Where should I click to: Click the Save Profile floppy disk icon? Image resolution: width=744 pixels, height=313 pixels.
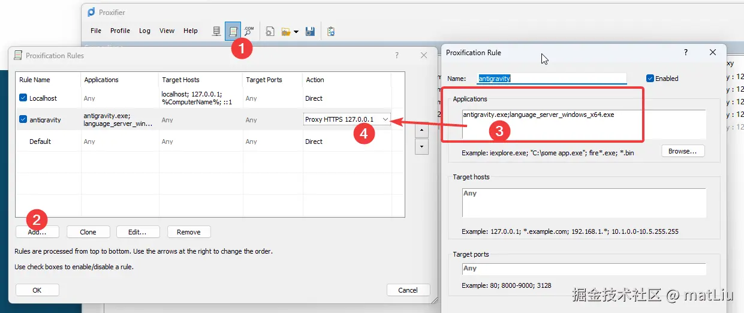pyautogui.click(x=311, y=31)
